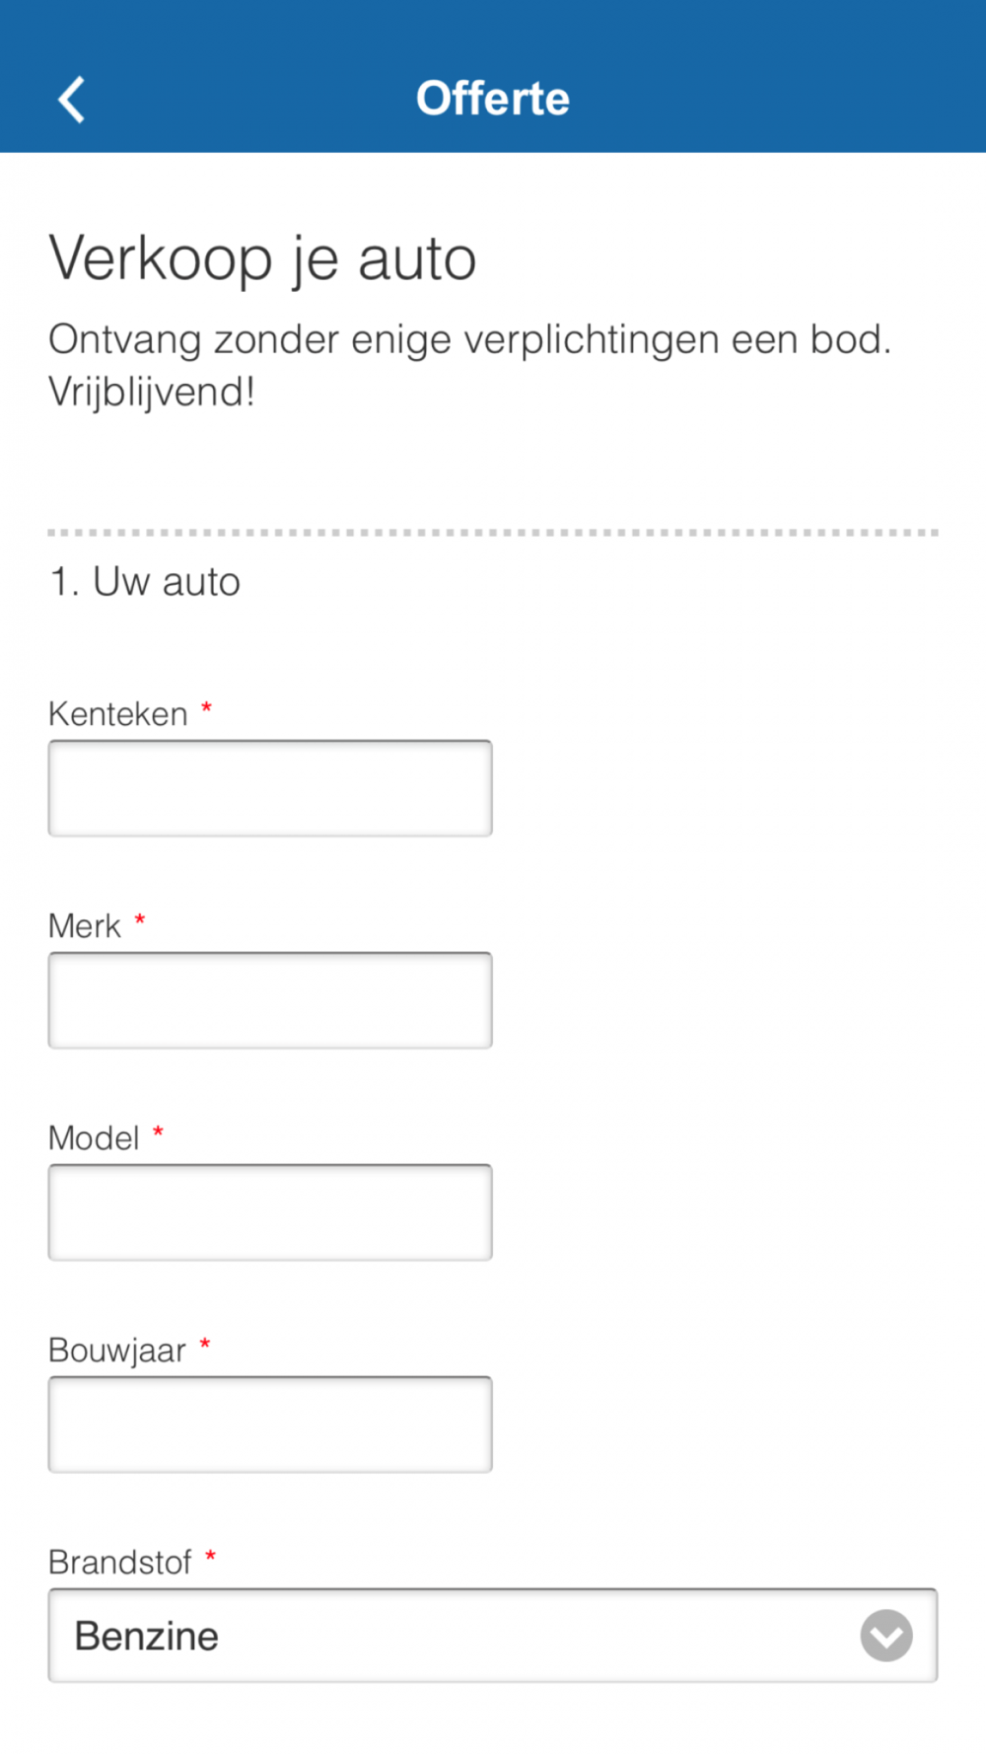Click the '1. Uw auto' section heading
Screen dimensions: 986x1754
(x=145, y=582)
